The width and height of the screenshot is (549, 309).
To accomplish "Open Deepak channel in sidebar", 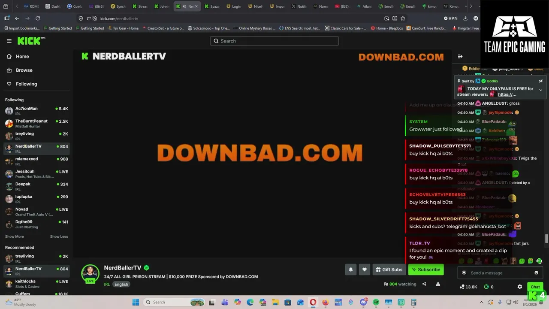I will 36,186.
